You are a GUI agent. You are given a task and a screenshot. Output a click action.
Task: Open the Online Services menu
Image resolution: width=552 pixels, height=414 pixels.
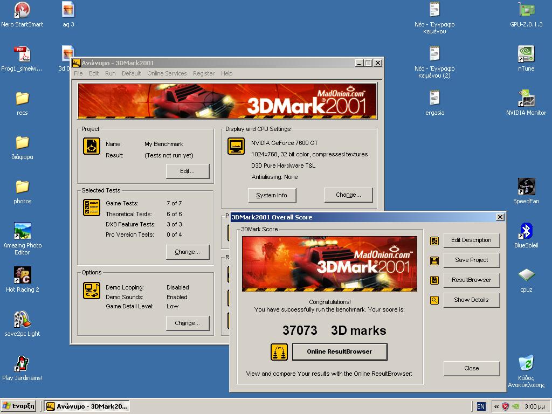(x=167, y=73)
